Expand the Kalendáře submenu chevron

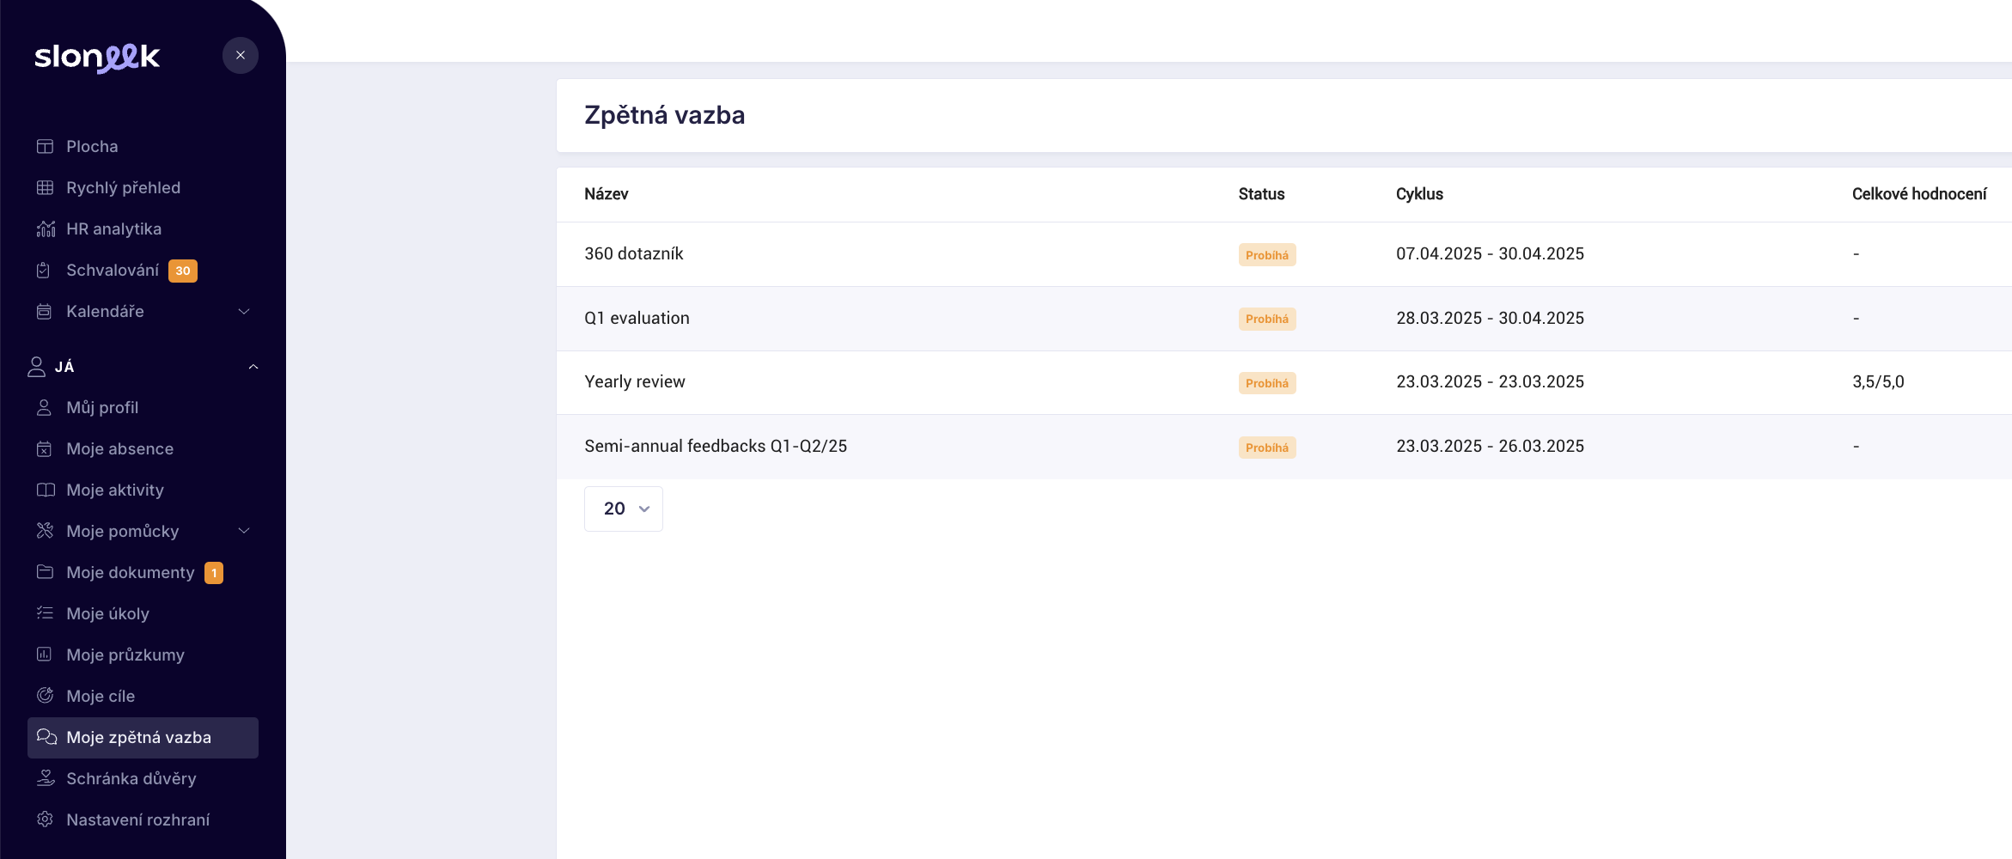(x=244, y=312)
